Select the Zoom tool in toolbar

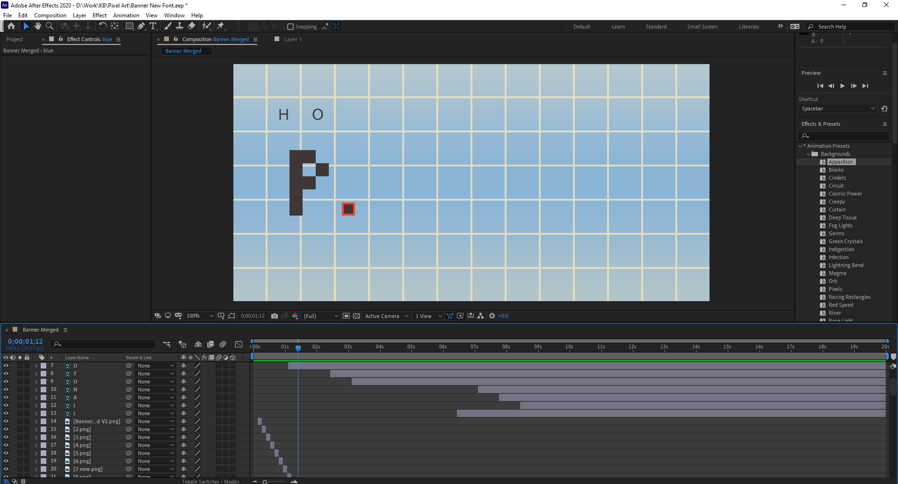point(50,26)
